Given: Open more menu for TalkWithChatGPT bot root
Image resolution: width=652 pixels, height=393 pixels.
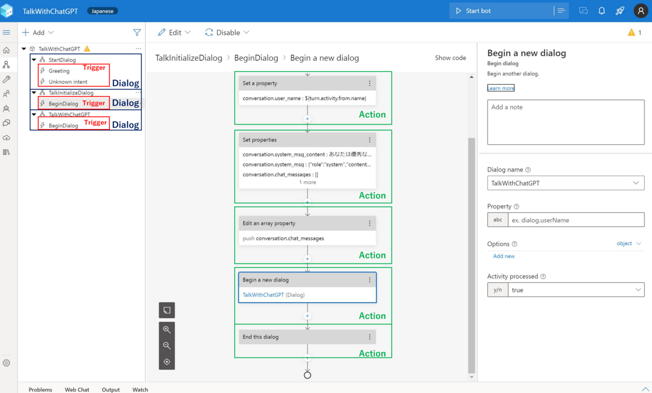Looking at the screenshot, I should tap(138, 49).
